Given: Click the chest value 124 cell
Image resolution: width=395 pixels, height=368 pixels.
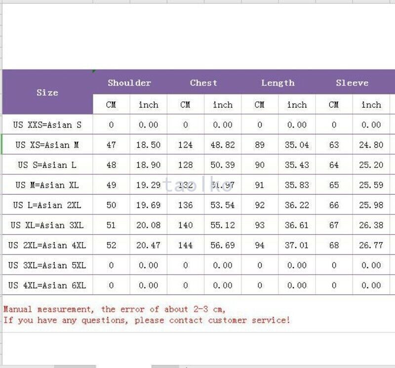Looking at the screenshot, I should (186, 145).
